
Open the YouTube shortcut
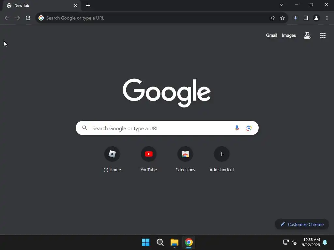(x=149, y=159)
